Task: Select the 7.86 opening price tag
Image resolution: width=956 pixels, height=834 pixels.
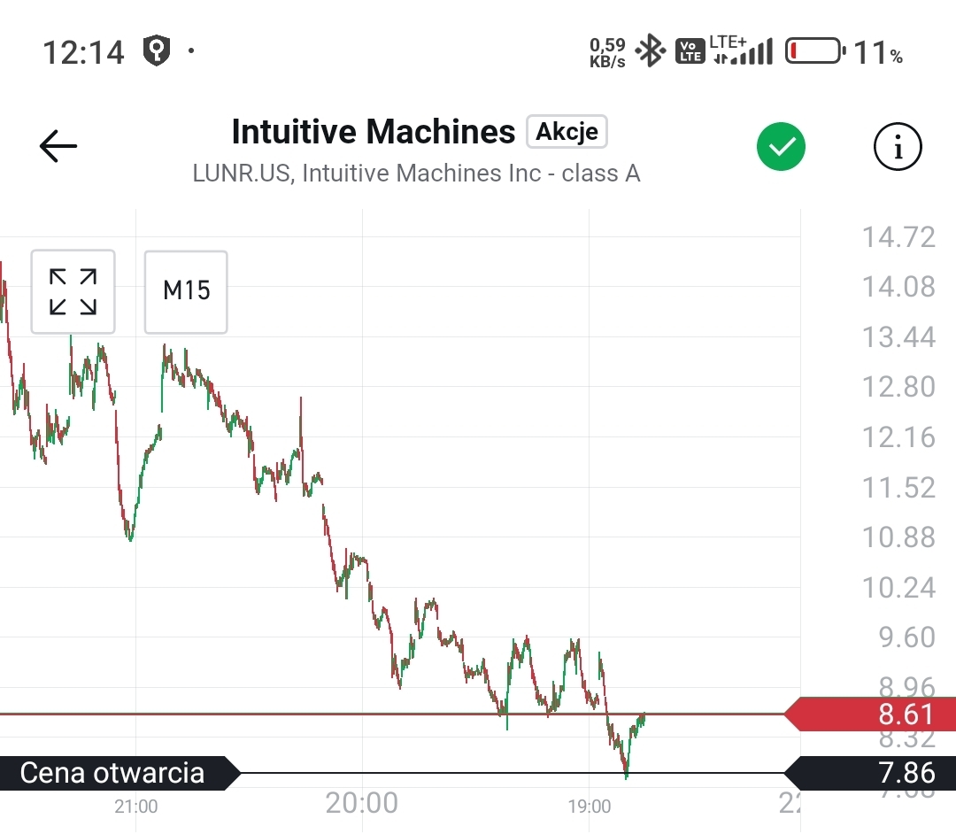Action: click(x=872, y=773)
